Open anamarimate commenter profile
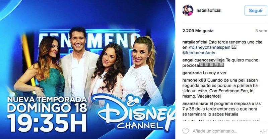The width and height of the screenshot is (268, 139). pyautogui.click(x=195, y=104)
